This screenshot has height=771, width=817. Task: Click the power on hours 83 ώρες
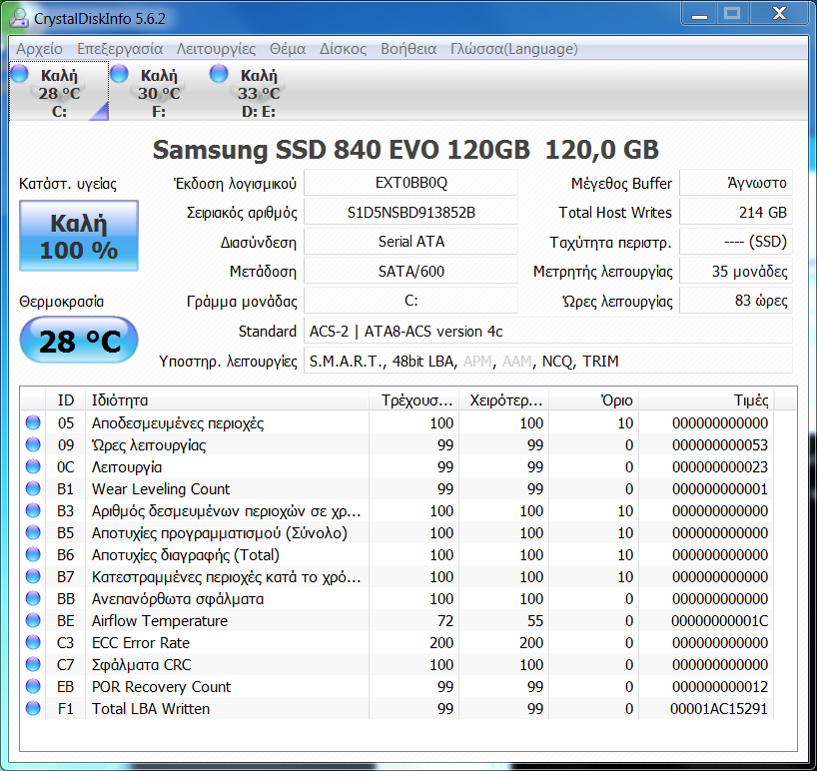[x=736, y=301]
